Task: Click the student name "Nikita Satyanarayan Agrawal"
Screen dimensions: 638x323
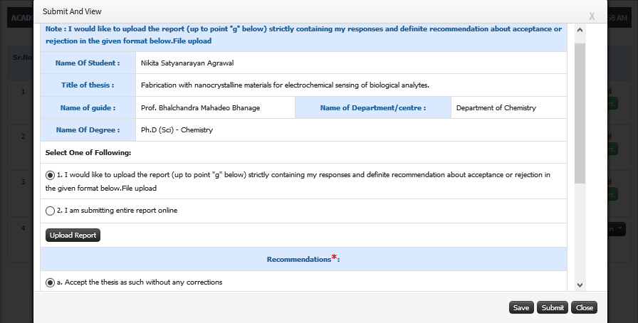Action: click(187, 63)
